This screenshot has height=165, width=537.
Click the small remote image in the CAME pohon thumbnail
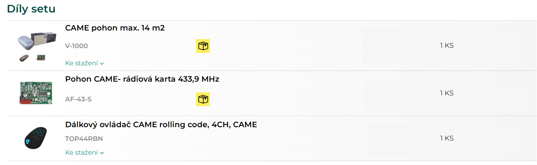[25, 58]
